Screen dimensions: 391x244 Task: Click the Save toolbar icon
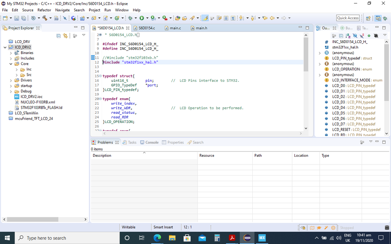[16, 18]
